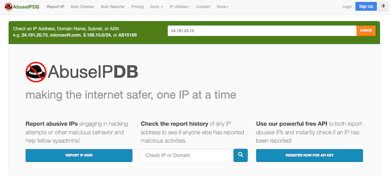Toggle the dark mode contrast button
Viewport: 390px width, 180px height.
pyautogui.click(x=383, y=6)
